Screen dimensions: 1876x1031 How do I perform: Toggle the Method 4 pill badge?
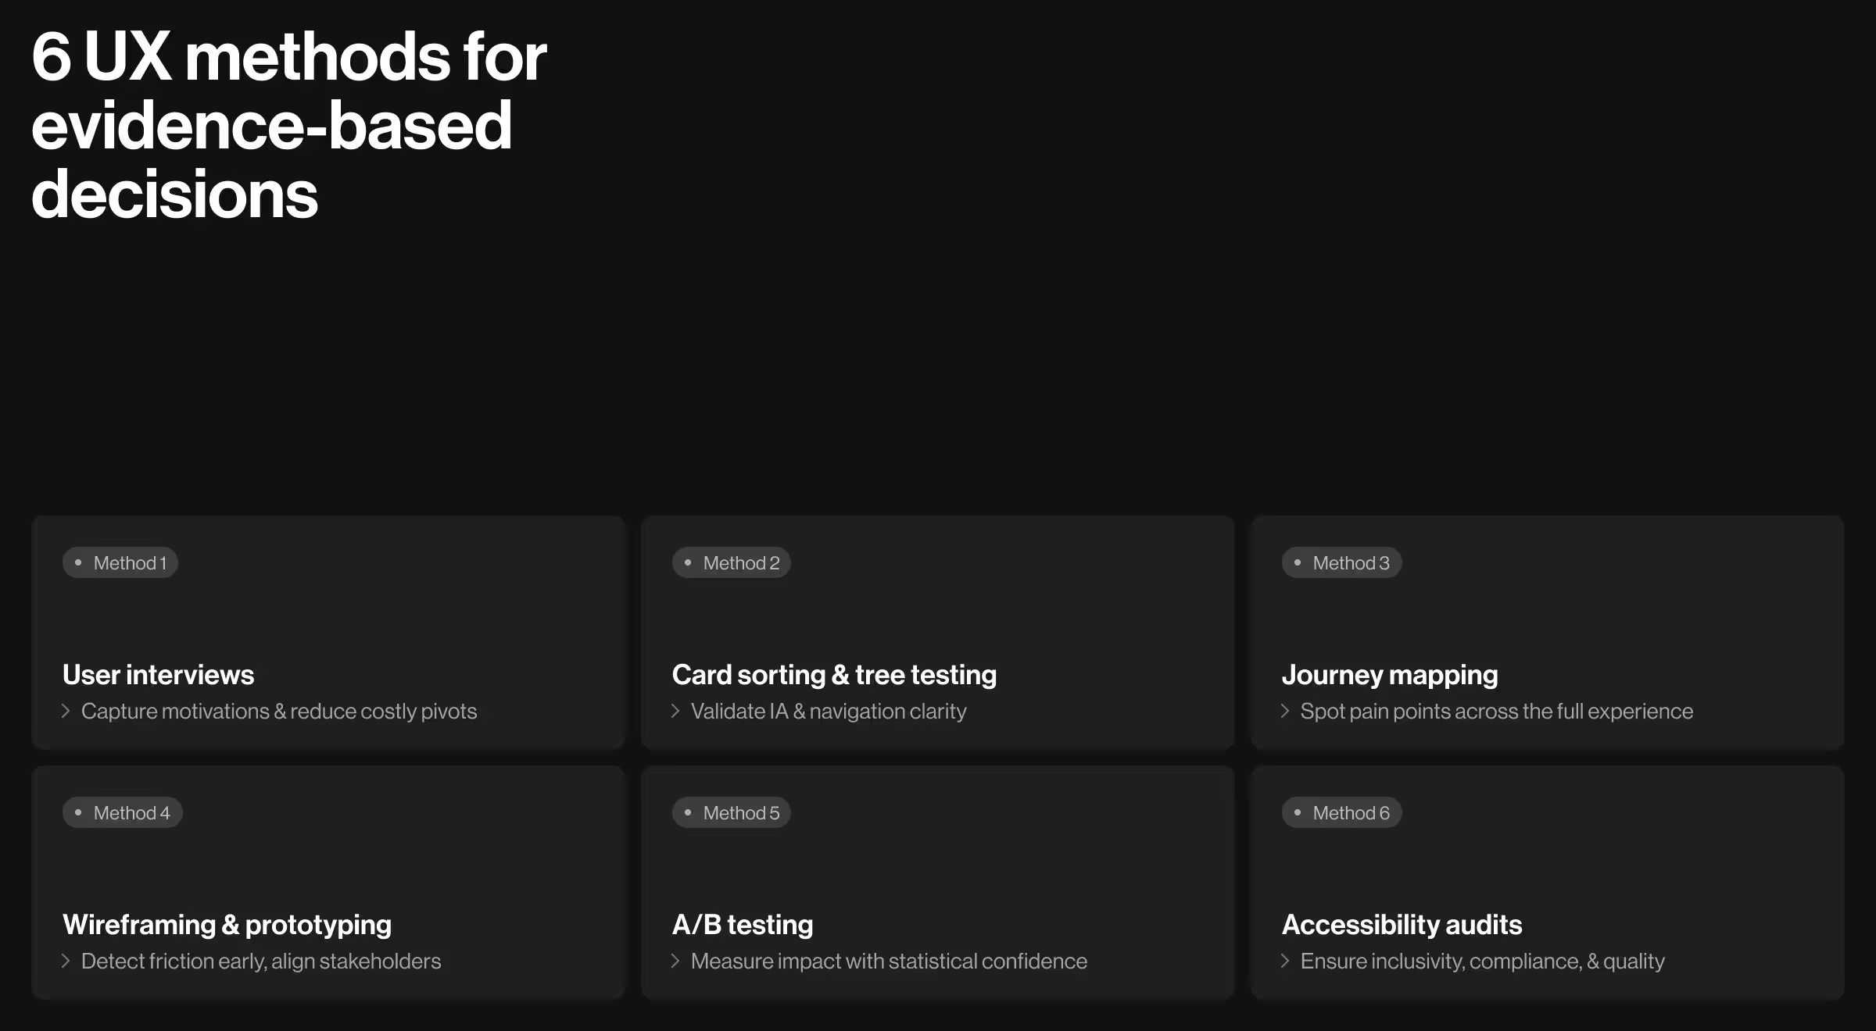tap(122, 812)
